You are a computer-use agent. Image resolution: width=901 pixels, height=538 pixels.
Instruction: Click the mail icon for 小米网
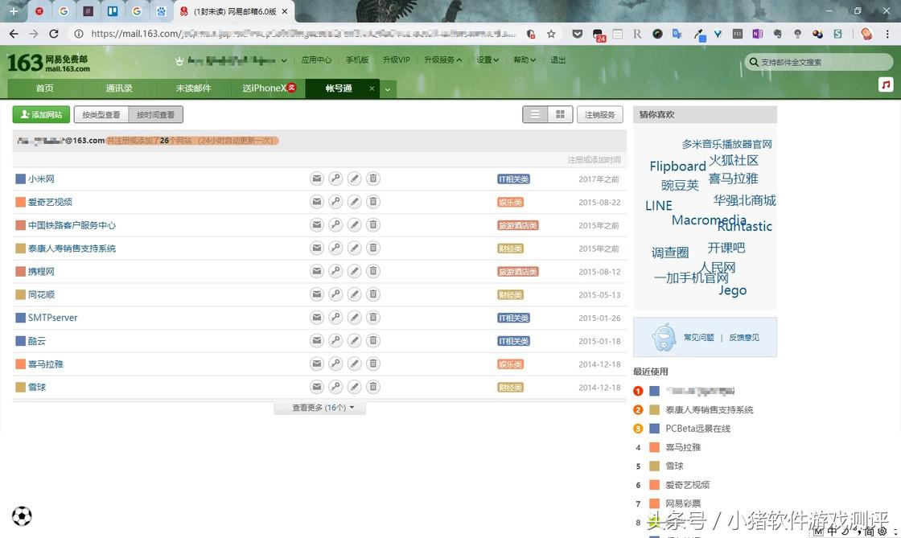(x=317, y=179)
